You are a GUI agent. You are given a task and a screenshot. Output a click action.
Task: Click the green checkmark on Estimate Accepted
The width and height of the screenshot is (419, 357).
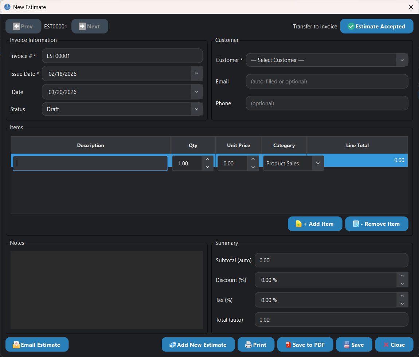tap(351, 26)
